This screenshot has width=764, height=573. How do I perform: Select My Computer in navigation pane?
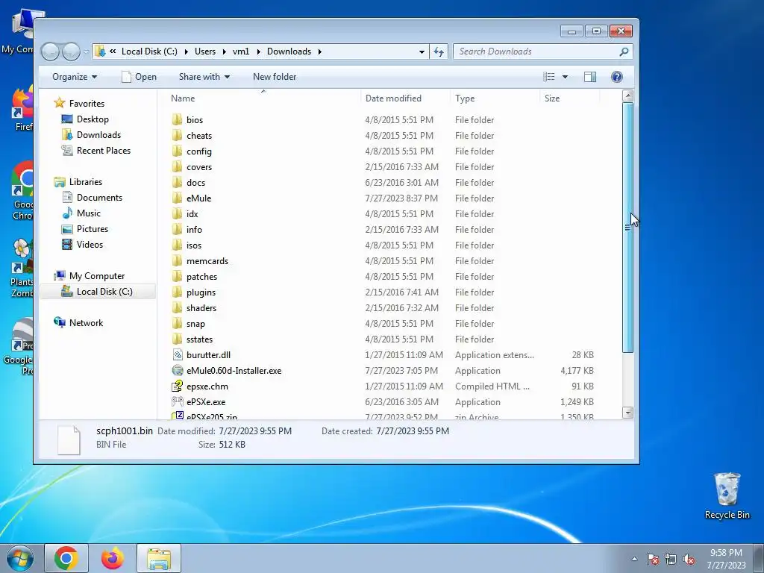coord(97,276)
